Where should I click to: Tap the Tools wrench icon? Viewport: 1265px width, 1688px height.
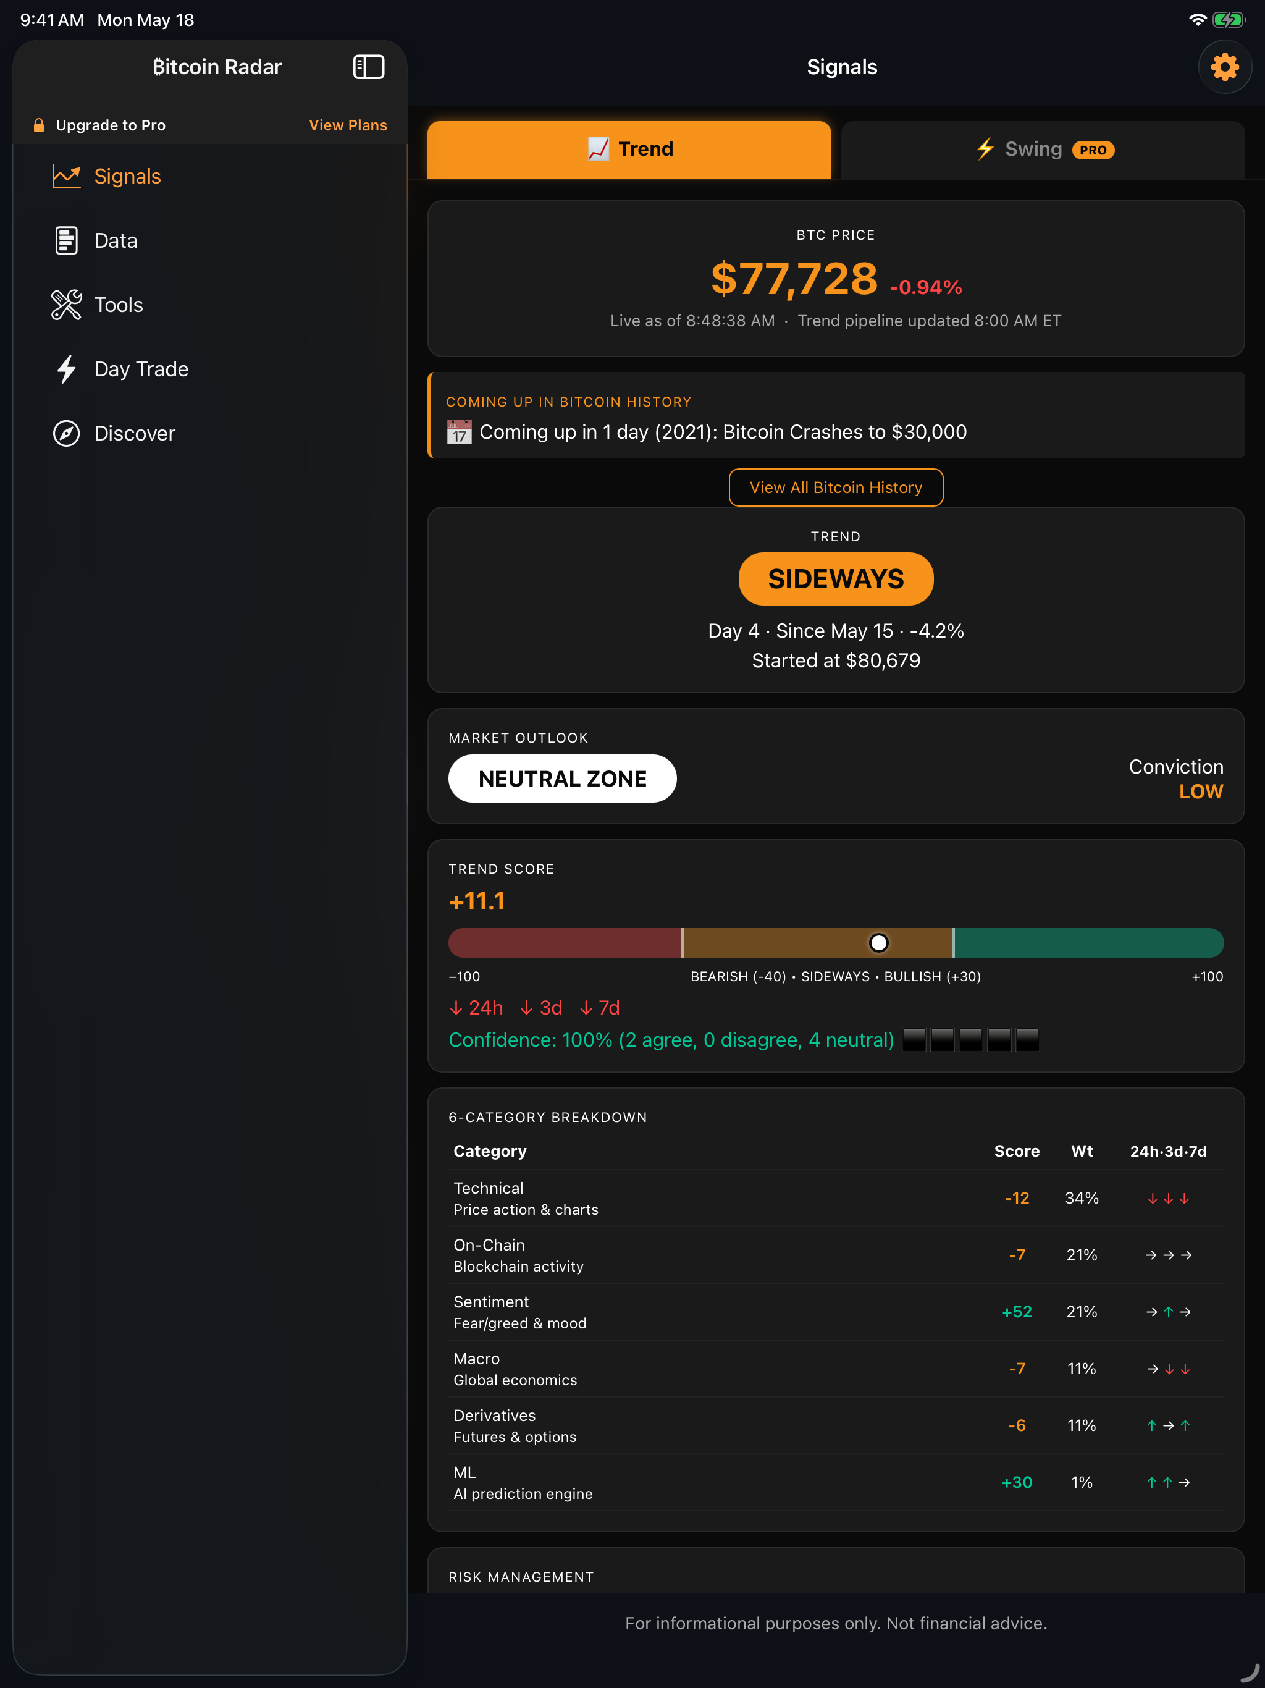click(x=66, y=305)
